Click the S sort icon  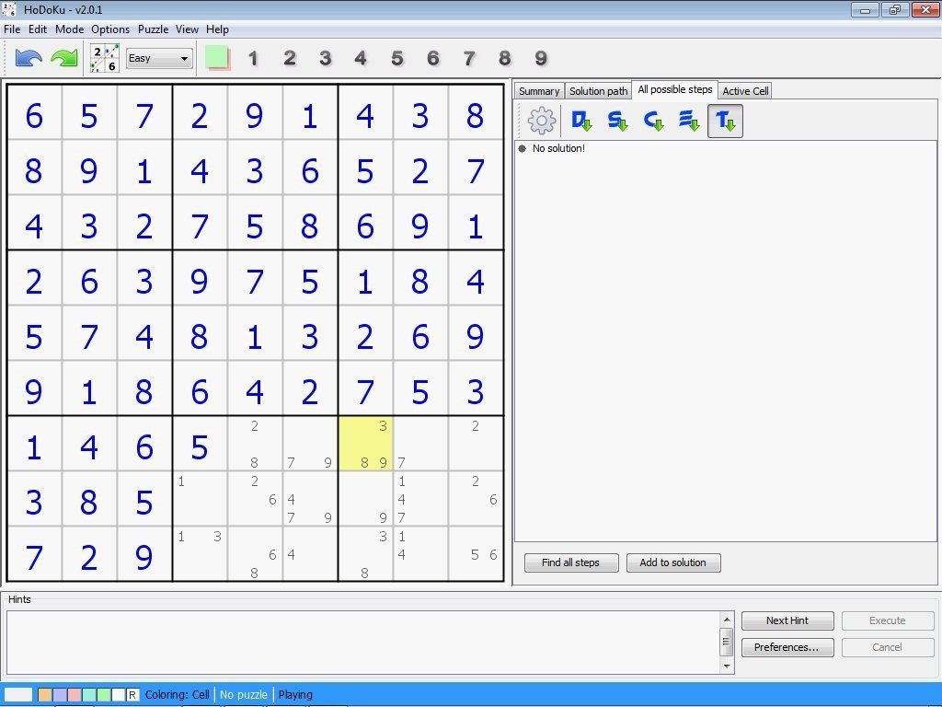pos(617,121)
